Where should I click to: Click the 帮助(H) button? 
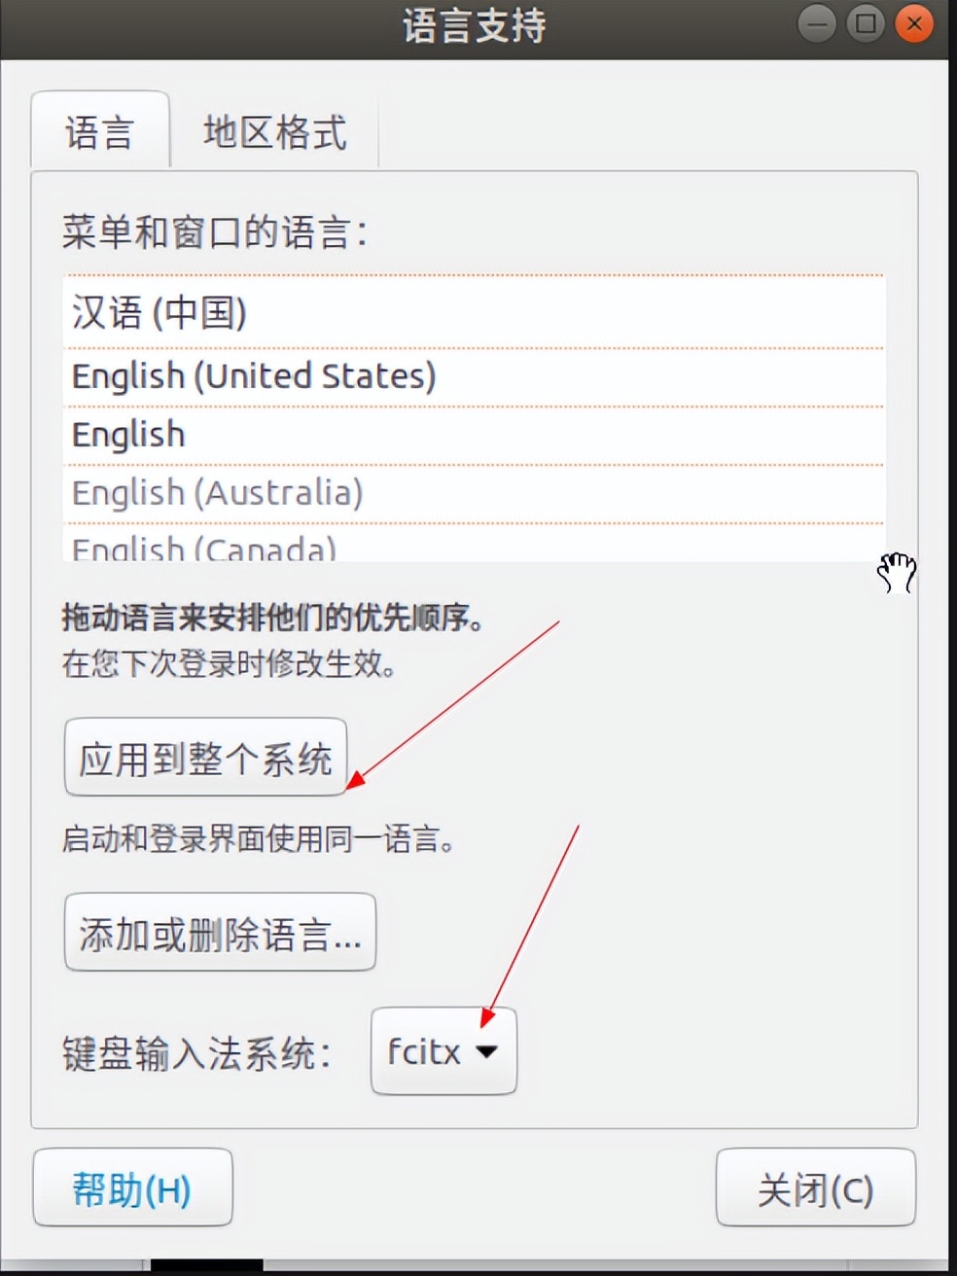pos(132,1187)
